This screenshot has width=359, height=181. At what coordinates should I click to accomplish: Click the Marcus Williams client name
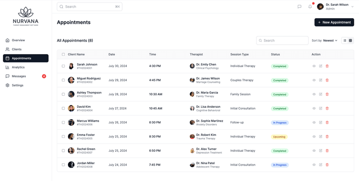pyautogui.click(x=88, y=121)
